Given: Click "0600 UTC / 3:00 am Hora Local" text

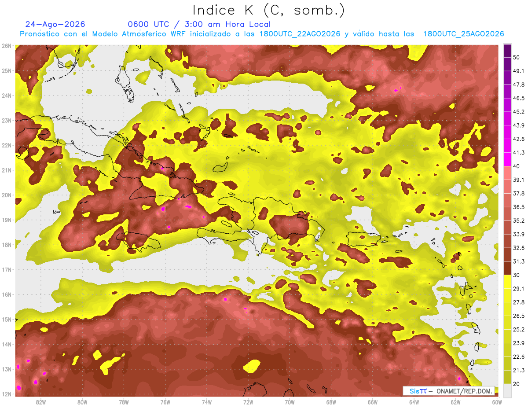Looking at the screenshot, I should click(x=199, y=24).
